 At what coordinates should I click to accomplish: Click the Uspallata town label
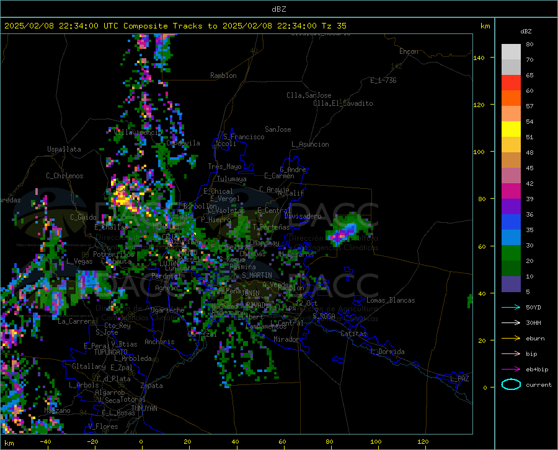(x=64, y=149)
